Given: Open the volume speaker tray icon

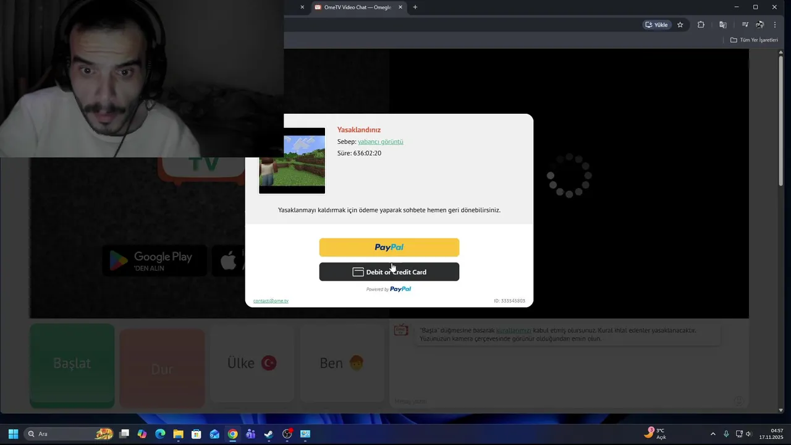Looking at the screenshot, I should tap(748, 434).
